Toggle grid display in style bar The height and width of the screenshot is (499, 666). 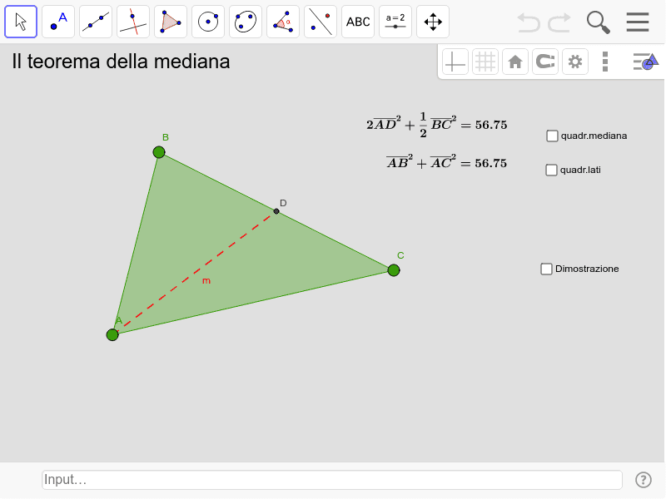485,62
